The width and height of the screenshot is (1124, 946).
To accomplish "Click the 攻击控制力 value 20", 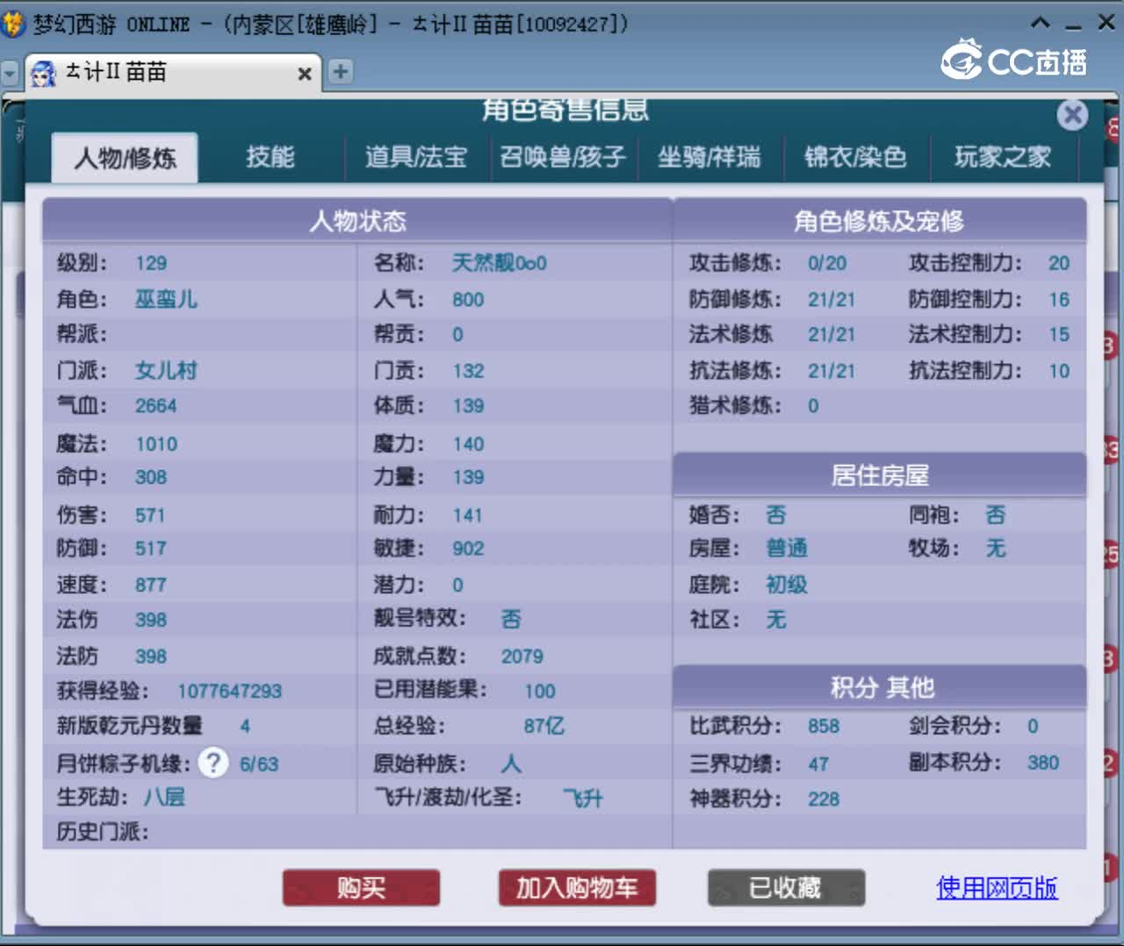I will point(1059,263).
